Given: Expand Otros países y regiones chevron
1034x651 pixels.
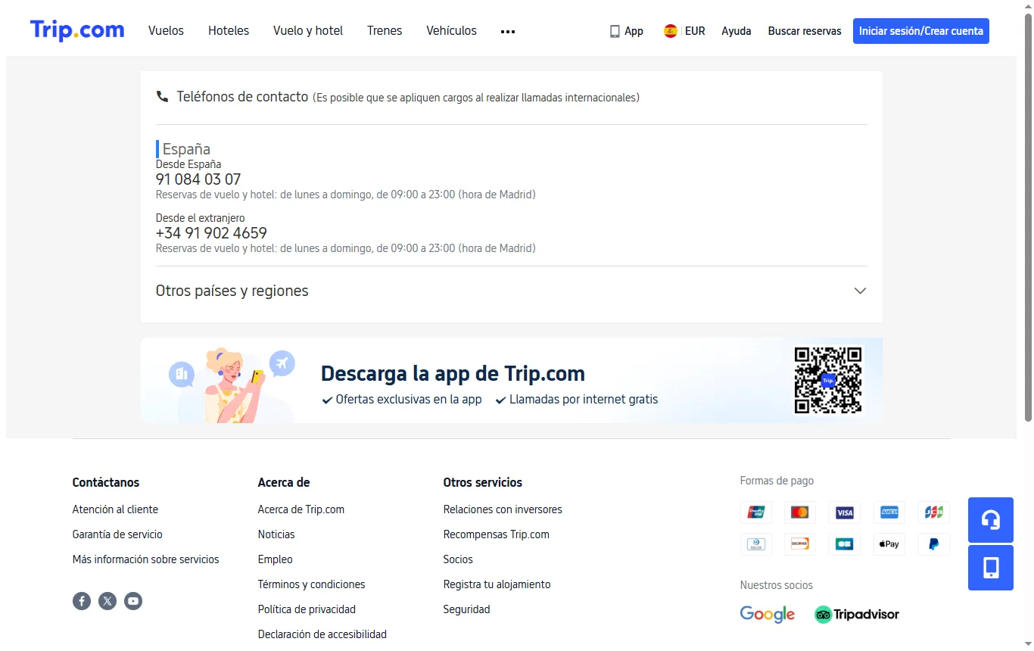Looking at the screenshot, I should (860, 291).
